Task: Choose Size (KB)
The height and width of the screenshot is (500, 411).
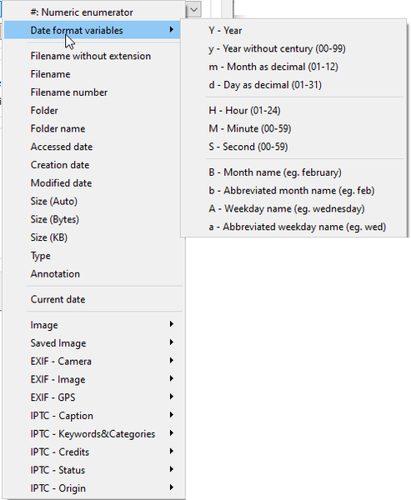Action: [94, 237]
